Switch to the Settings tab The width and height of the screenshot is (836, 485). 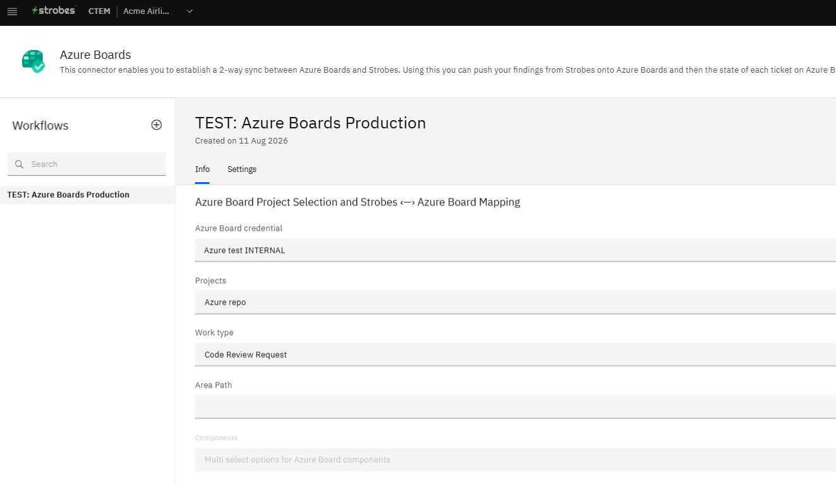(242, 169)
